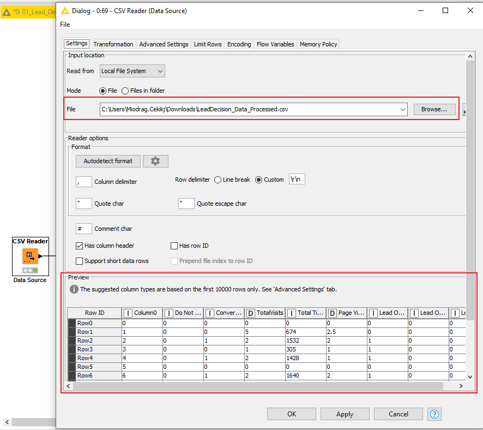Uncheck Has column header checkbox

80,246
